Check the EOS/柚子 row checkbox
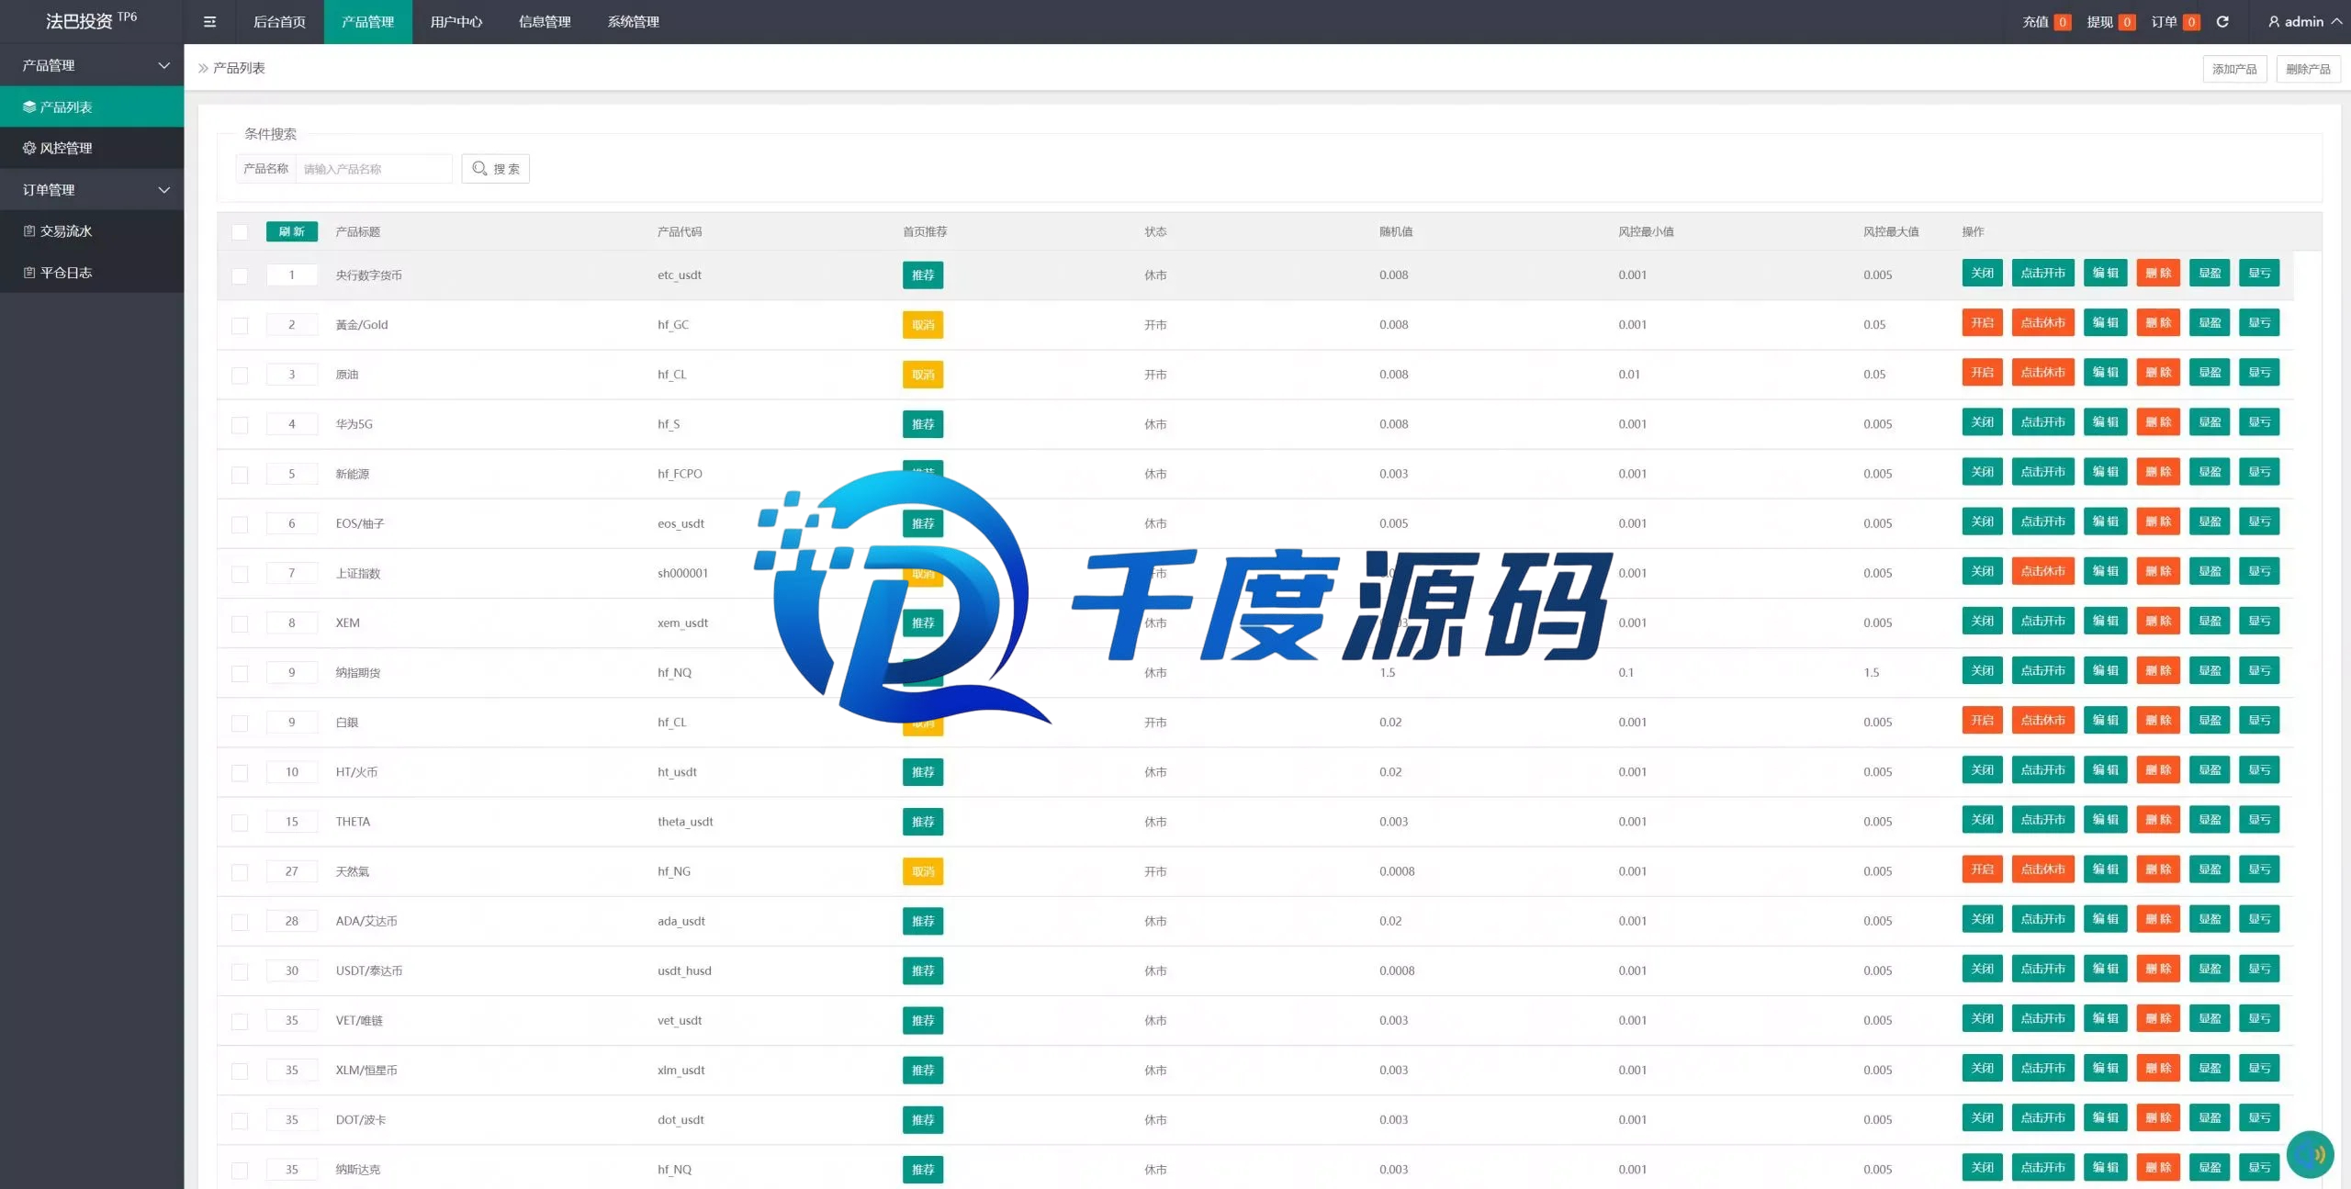The width and height of the screenshot is (2351, 1189). [x=240, y=524]
